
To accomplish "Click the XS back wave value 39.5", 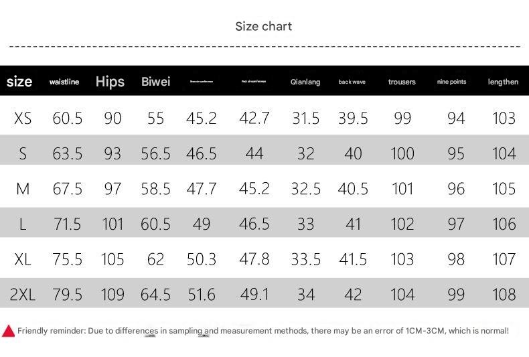I will click(353, 119).
